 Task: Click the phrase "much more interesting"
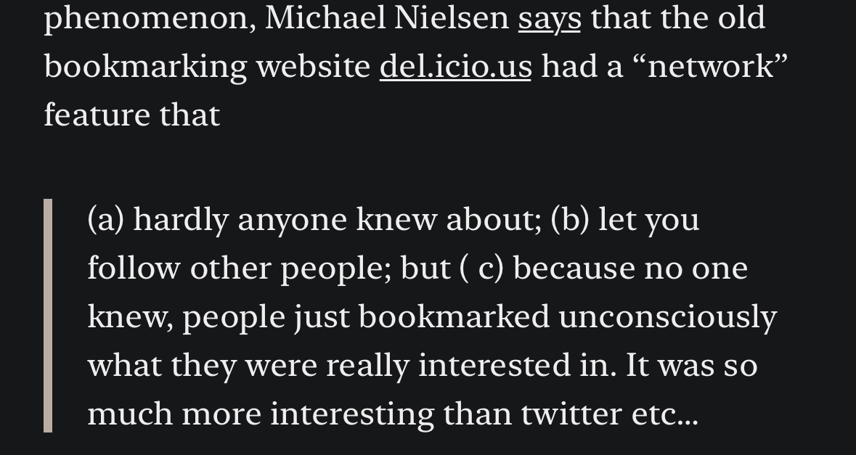(x=261, y=414)
